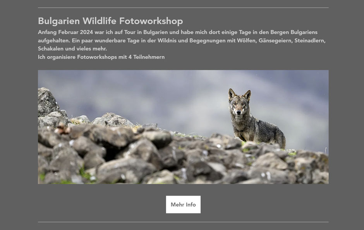Image resolution: width=364 pixels, height=230 pixels.
Task: Open the wolf photo banner image
Action: click(183, 127)
